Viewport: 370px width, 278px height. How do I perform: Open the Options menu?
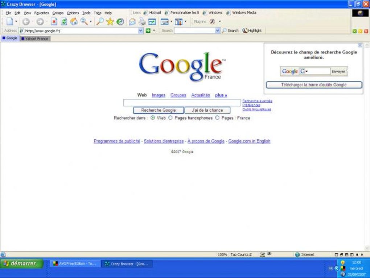pos(73,13)
